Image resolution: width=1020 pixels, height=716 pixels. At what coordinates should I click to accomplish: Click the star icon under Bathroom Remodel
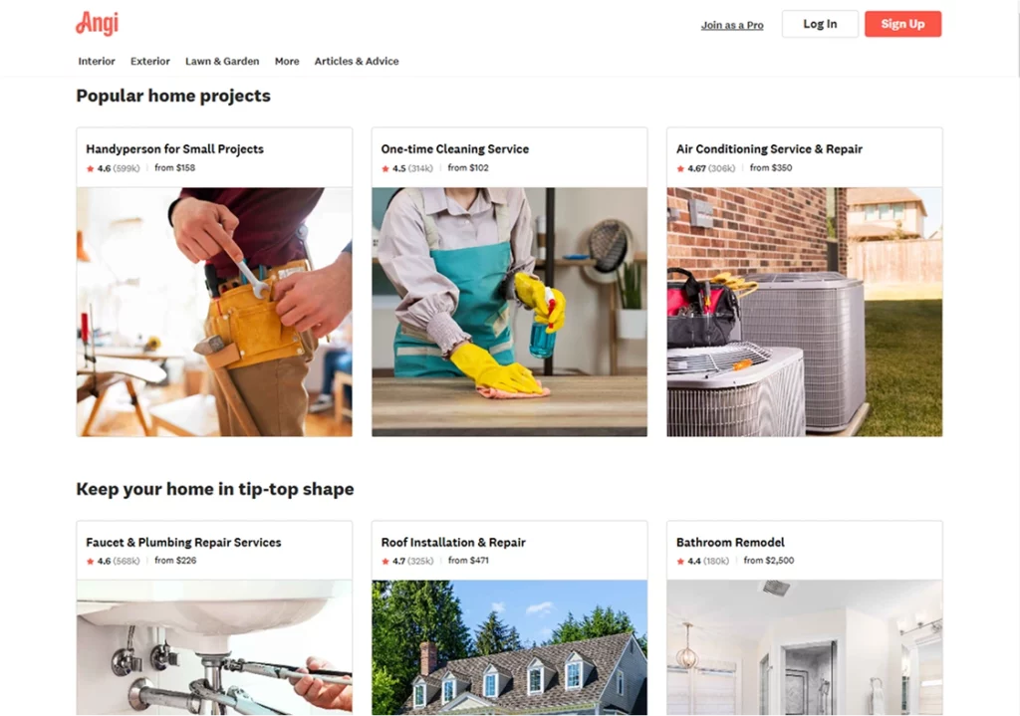(x=680, y=562)
